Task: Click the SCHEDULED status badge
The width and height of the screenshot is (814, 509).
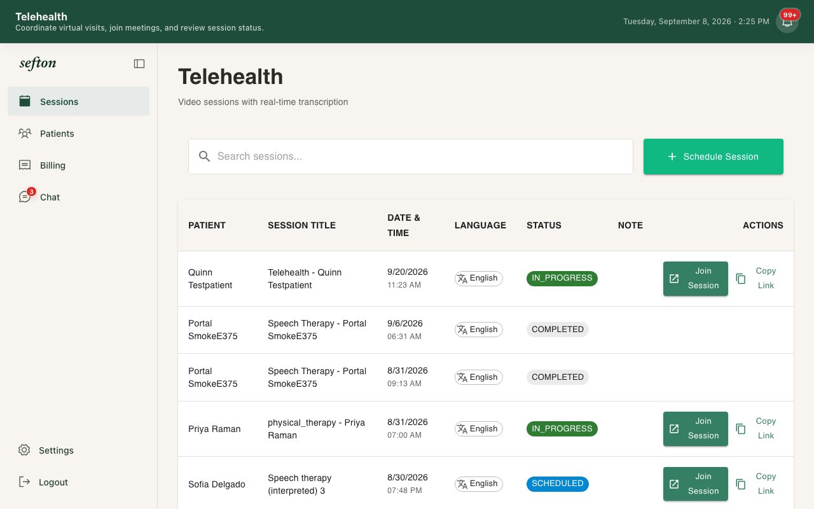Action: [558, 484]
